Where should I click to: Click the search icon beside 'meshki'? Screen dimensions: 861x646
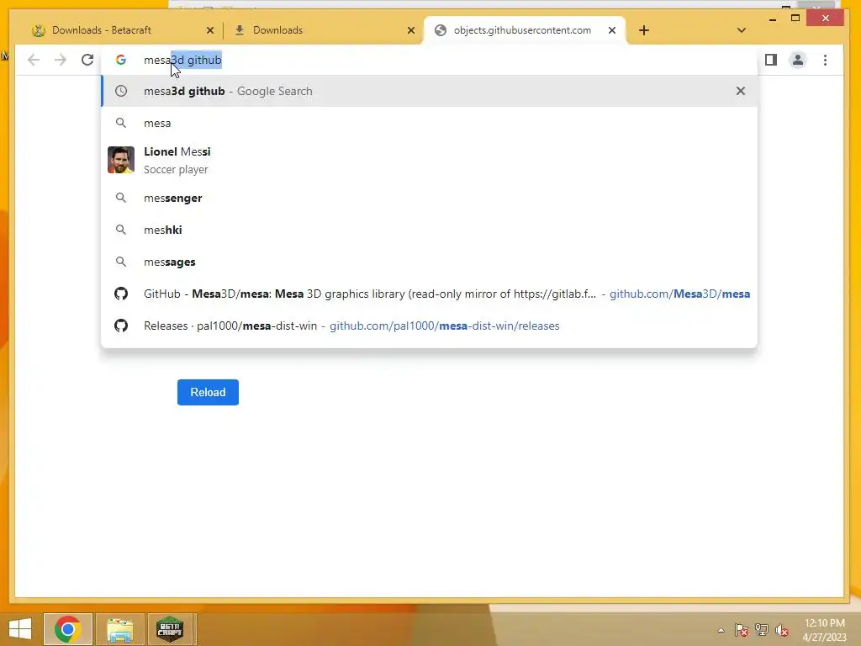121,230
